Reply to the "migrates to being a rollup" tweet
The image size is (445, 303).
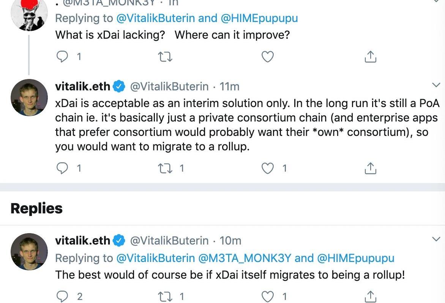(x=62, y=296)
